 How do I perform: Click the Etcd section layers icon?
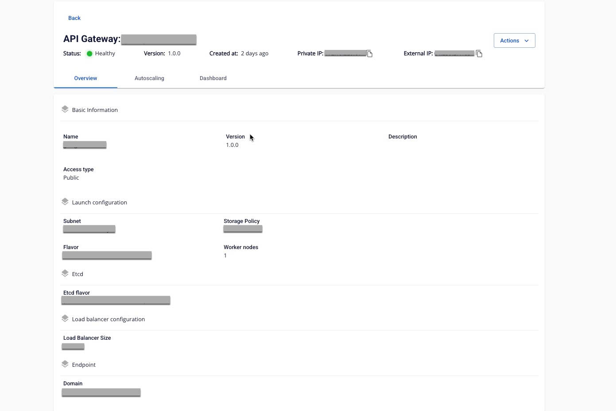click(x=65, y=273)
